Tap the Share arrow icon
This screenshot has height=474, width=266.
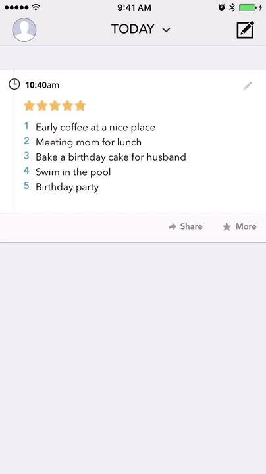173,226
